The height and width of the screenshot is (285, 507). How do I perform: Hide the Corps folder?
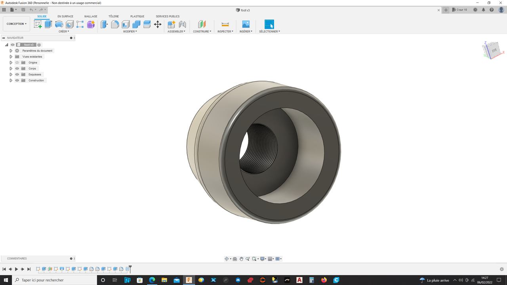click(17, 68)
